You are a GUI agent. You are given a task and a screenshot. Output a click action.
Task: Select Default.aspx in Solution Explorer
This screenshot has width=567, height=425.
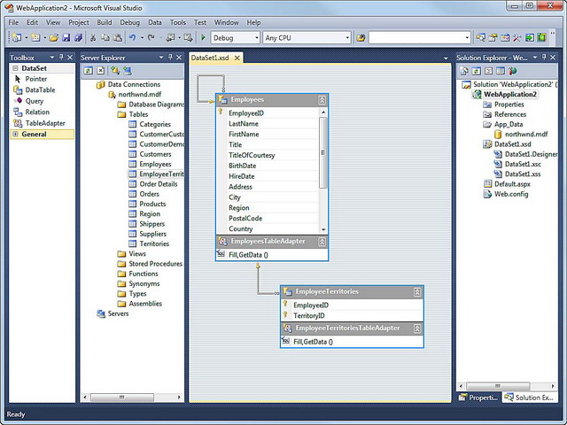pyautogui.click(x=508, y=184)
